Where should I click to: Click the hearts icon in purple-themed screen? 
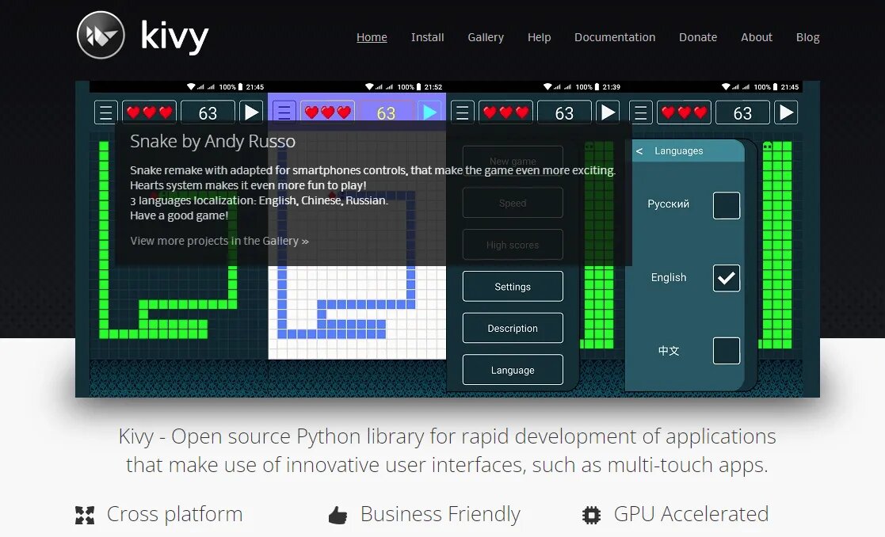[x=327, y=112]
